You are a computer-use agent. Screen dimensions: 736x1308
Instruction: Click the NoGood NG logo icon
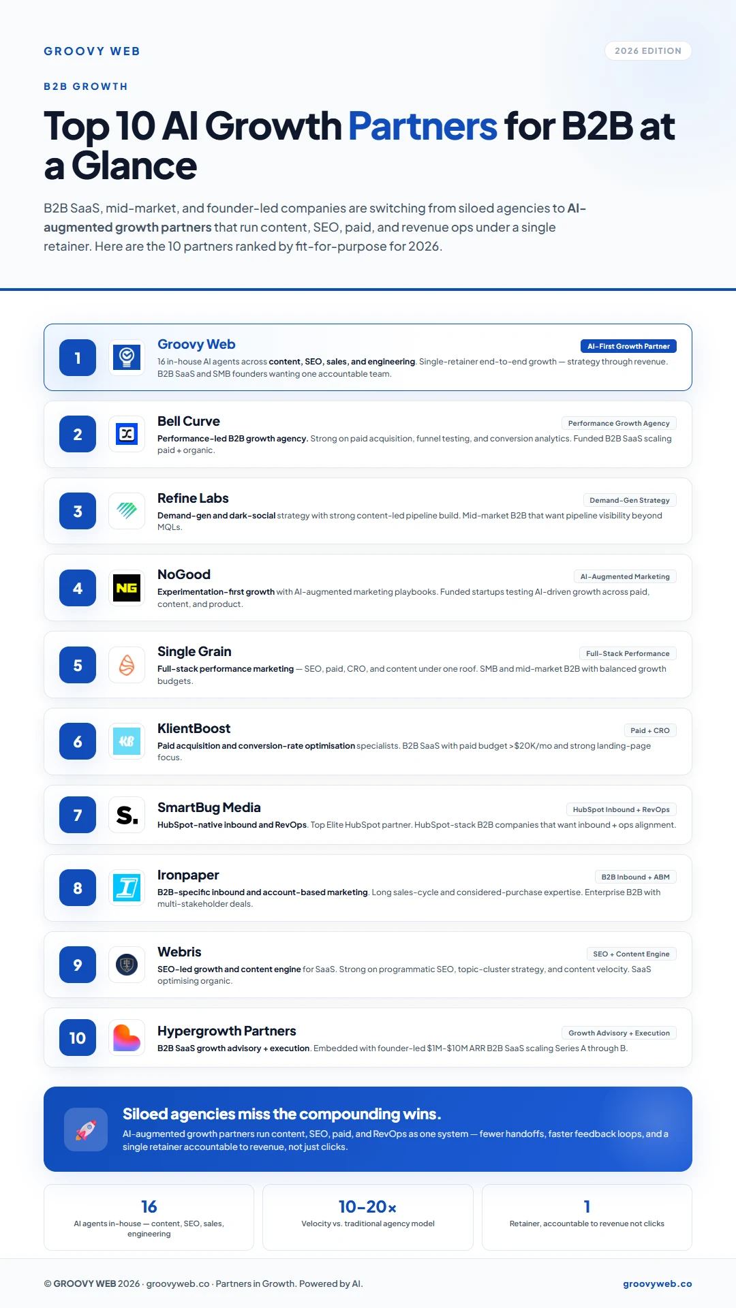click(x=127, y=588)
